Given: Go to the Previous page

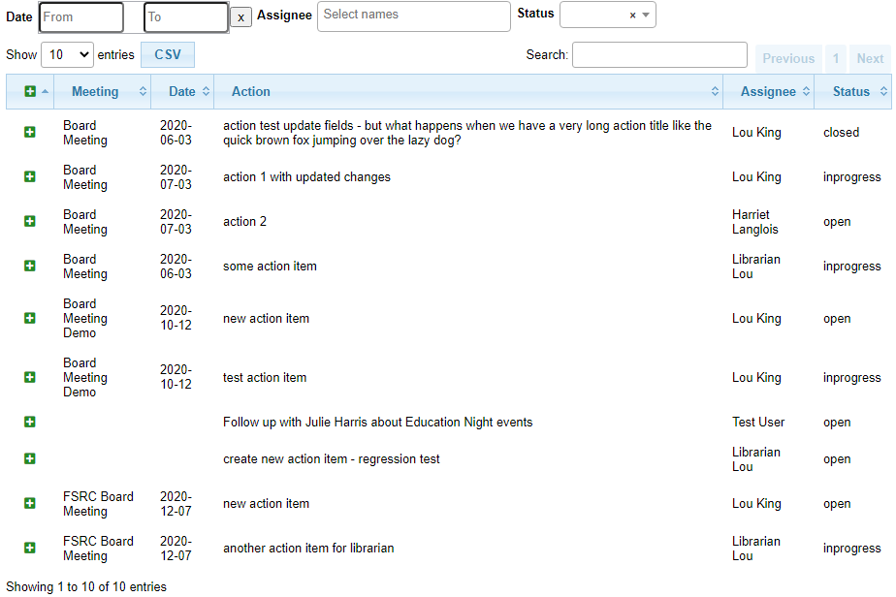Looking at the screenshot, I should 788,58.
